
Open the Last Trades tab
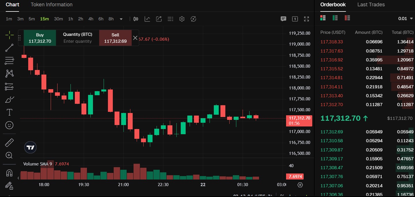[x=371, y=5]
